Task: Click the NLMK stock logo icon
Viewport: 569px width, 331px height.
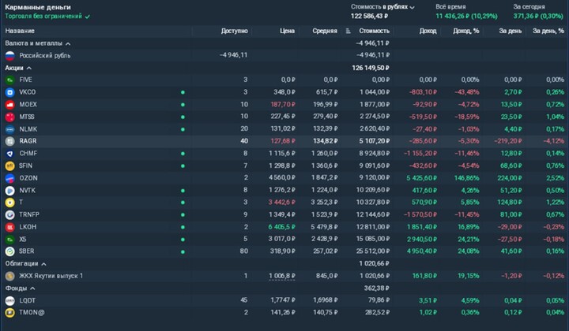Action: (9, 129)
